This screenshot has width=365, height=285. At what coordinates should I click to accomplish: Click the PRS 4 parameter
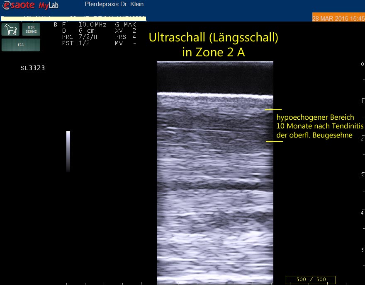click(x=125, y=37)
